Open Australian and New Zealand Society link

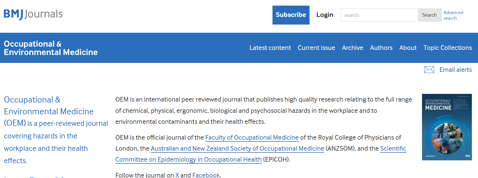click(x=237, y=149)
